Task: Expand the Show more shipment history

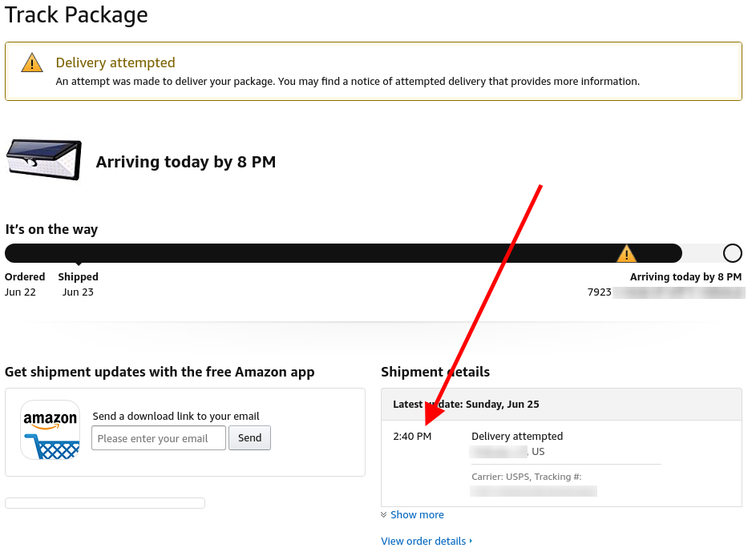Action: [x=417, y=514]
